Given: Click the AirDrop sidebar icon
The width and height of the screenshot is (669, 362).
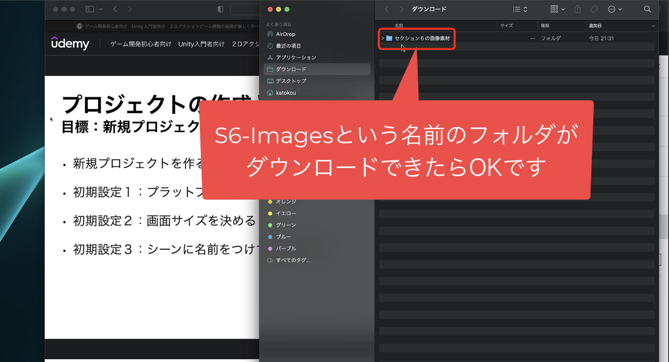Looking at the screenshot, I should pos(270,34).
